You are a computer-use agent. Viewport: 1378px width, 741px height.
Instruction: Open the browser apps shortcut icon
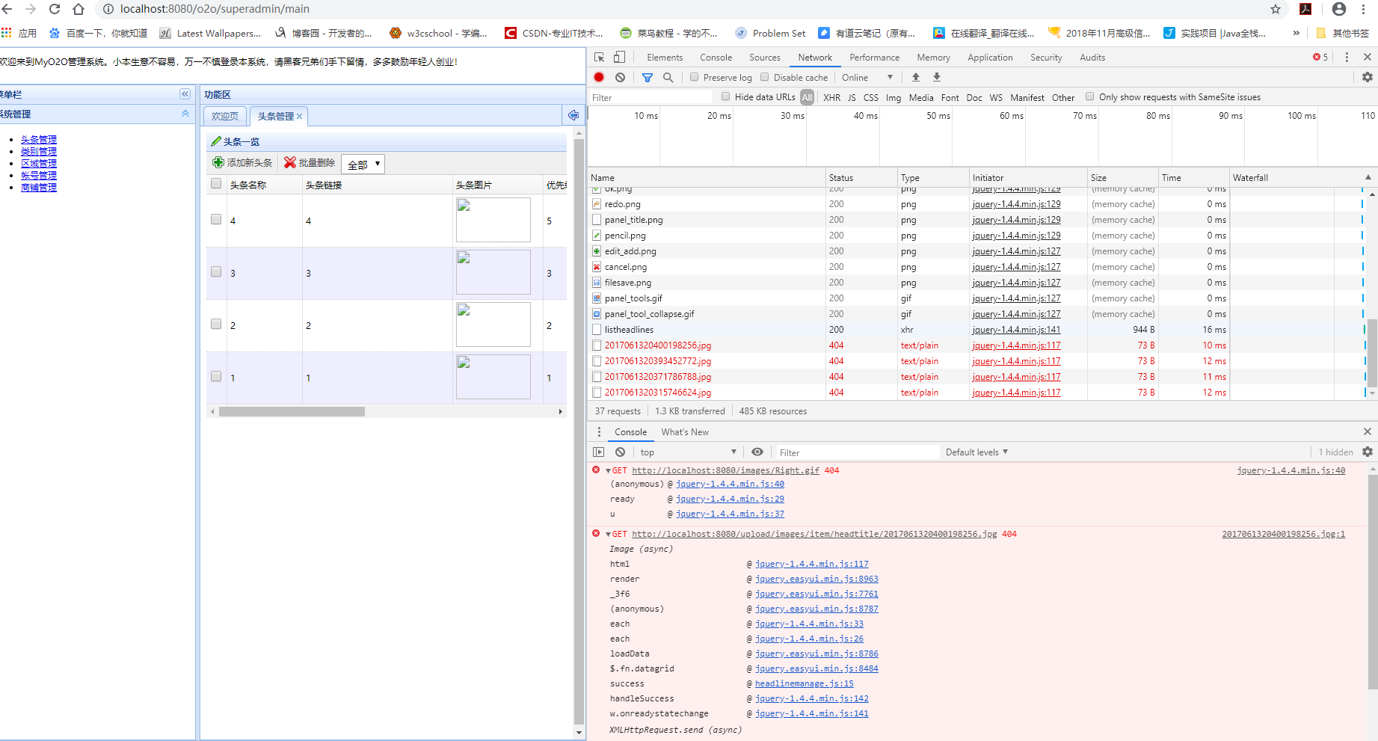coord(7,33)
